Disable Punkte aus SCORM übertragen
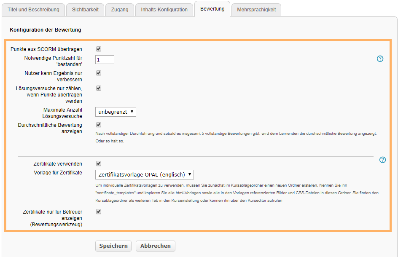This screenshot has width=398, height=257. [x=98, y=48]
